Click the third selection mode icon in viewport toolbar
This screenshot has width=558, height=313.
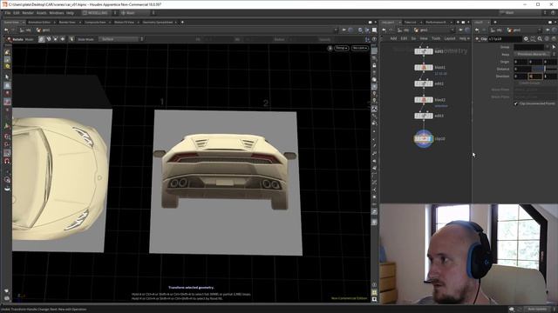pos(56,39)
